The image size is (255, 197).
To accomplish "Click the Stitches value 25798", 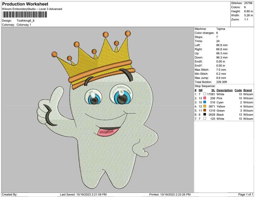I will click(248, 3).
